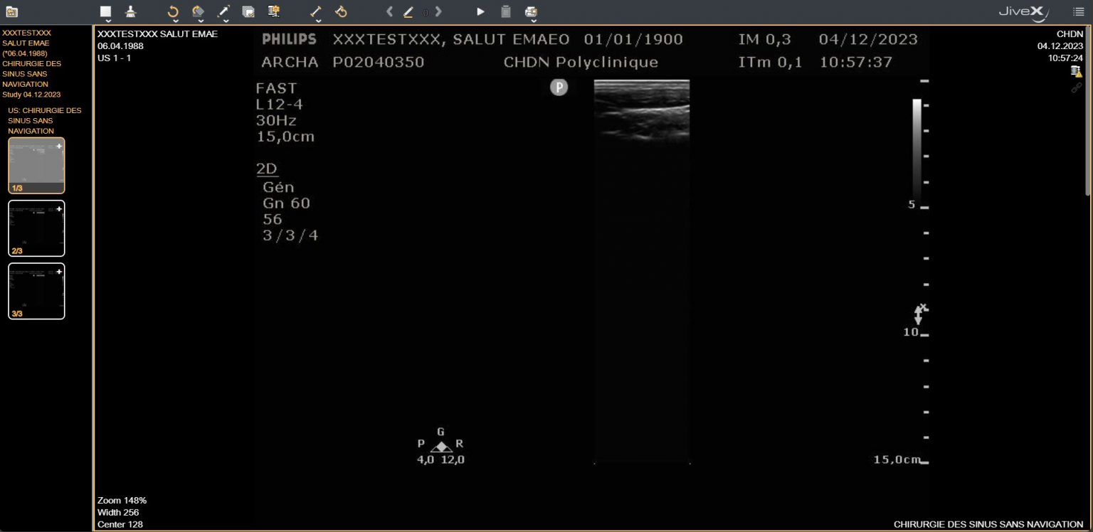Open the JiveX list menu icon
Viewport: 1093px width, 532px height.
(1079, 11)
